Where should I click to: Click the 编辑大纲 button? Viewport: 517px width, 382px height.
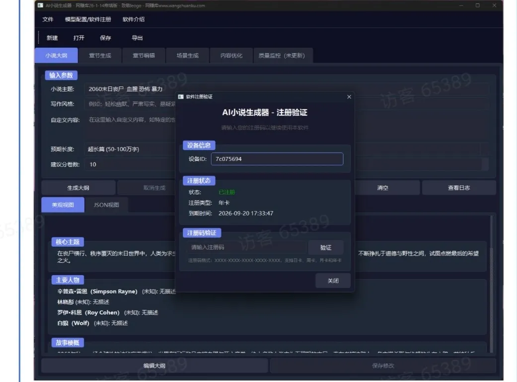154,366
